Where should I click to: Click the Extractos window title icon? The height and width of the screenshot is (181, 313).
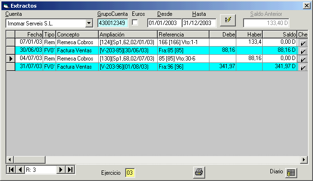[x=6, y=6]
